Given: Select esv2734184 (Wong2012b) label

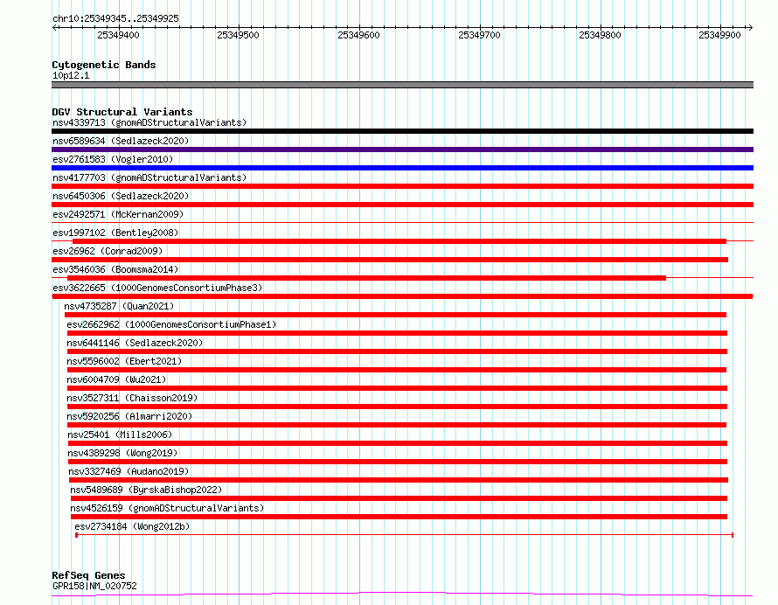Looking at the screenshot, I should 132,526.
